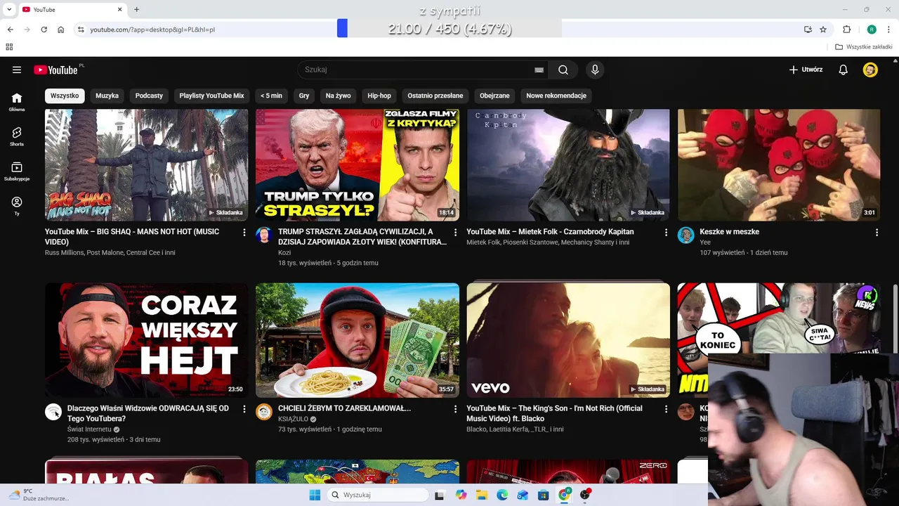Image resolution: width=899 pixels, height=506 pixels.
Task: Go to Główna in the sidebar
Action: pyautogui.click(x=17, y=102)
